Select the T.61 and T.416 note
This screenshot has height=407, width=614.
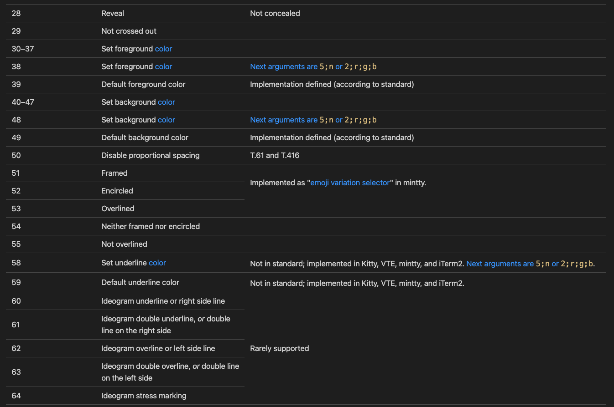(275, 155)
